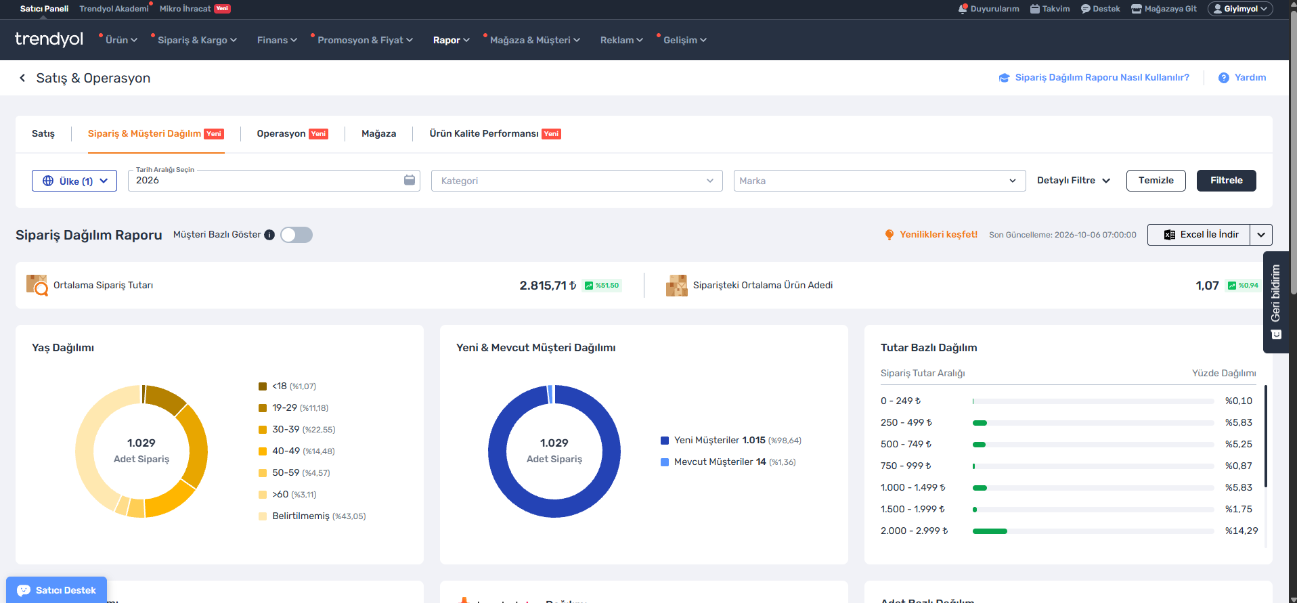Open the Ürün menu
Image resolution: width=1297 pixels, height=603 pixels.
click(121, 40)
